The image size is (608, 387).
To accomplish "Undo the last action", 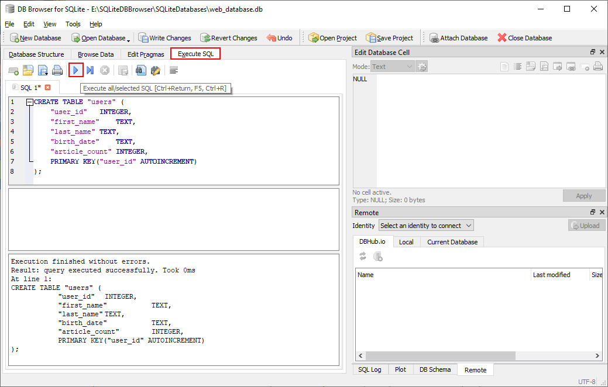I will click(x=279, y=37).
